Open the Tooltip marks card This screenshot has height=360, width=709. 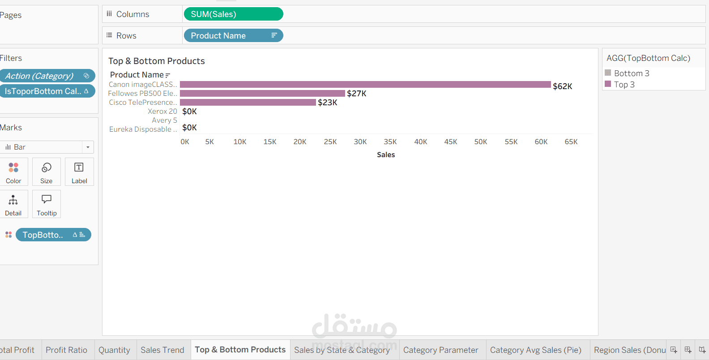47,204
